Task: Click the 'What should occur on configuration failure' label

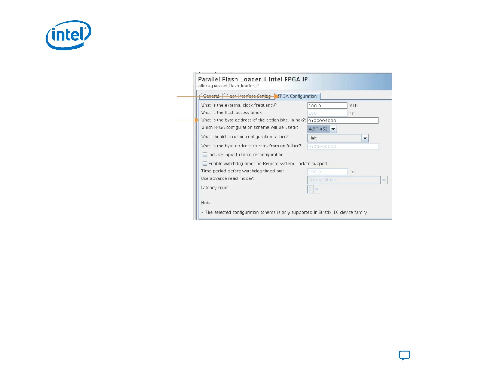Action: (245, 137)
